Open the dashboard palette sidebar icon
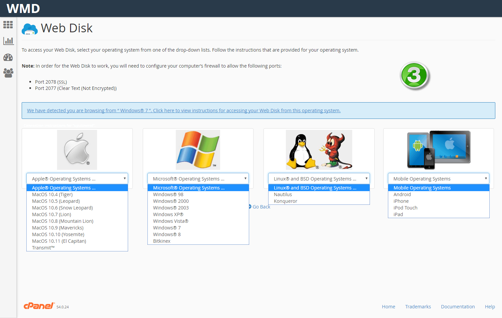The image size is (502, 318). [8, 57]
